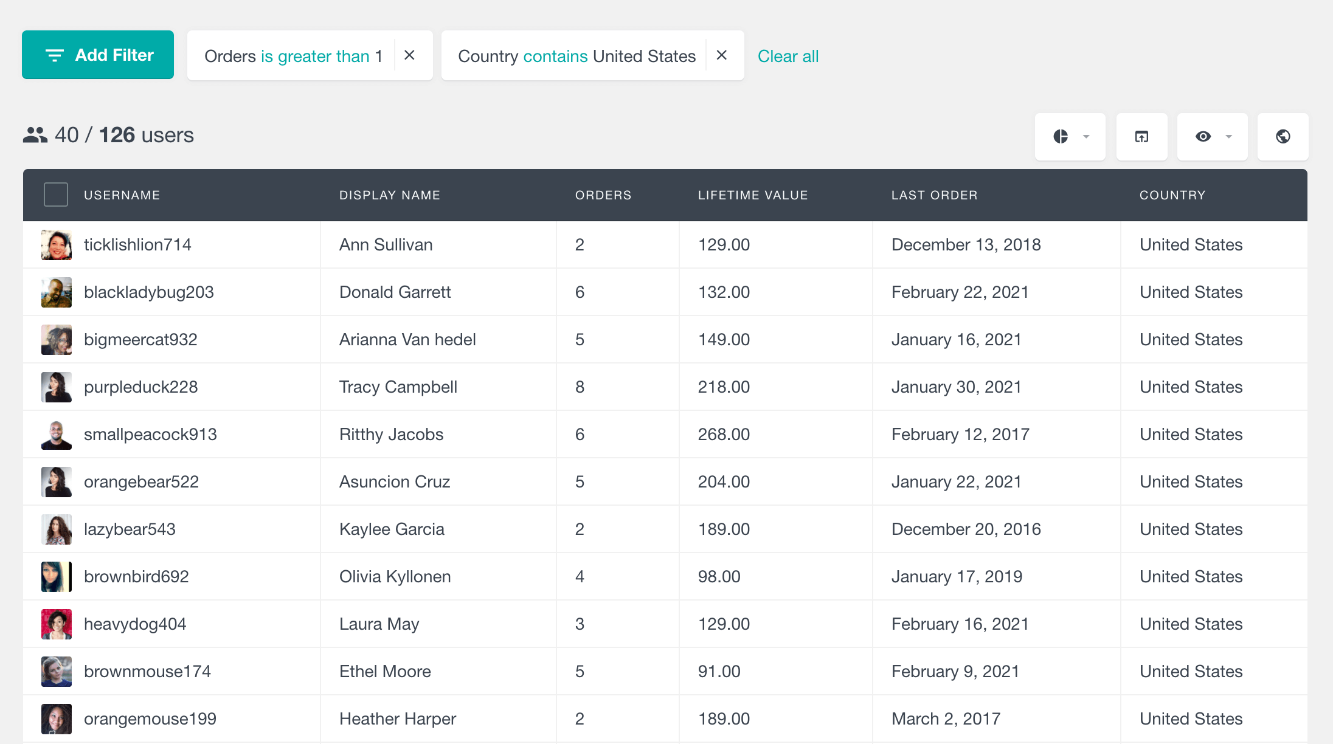Screen dimensions: 1333x744
Task: Click lifetime value 98.00
Action: pos(719,576)
